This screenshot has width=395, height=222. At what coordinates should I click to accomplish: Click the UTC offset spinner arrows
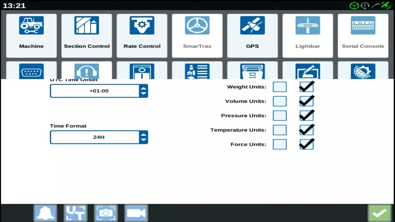(x=143, y=91)
